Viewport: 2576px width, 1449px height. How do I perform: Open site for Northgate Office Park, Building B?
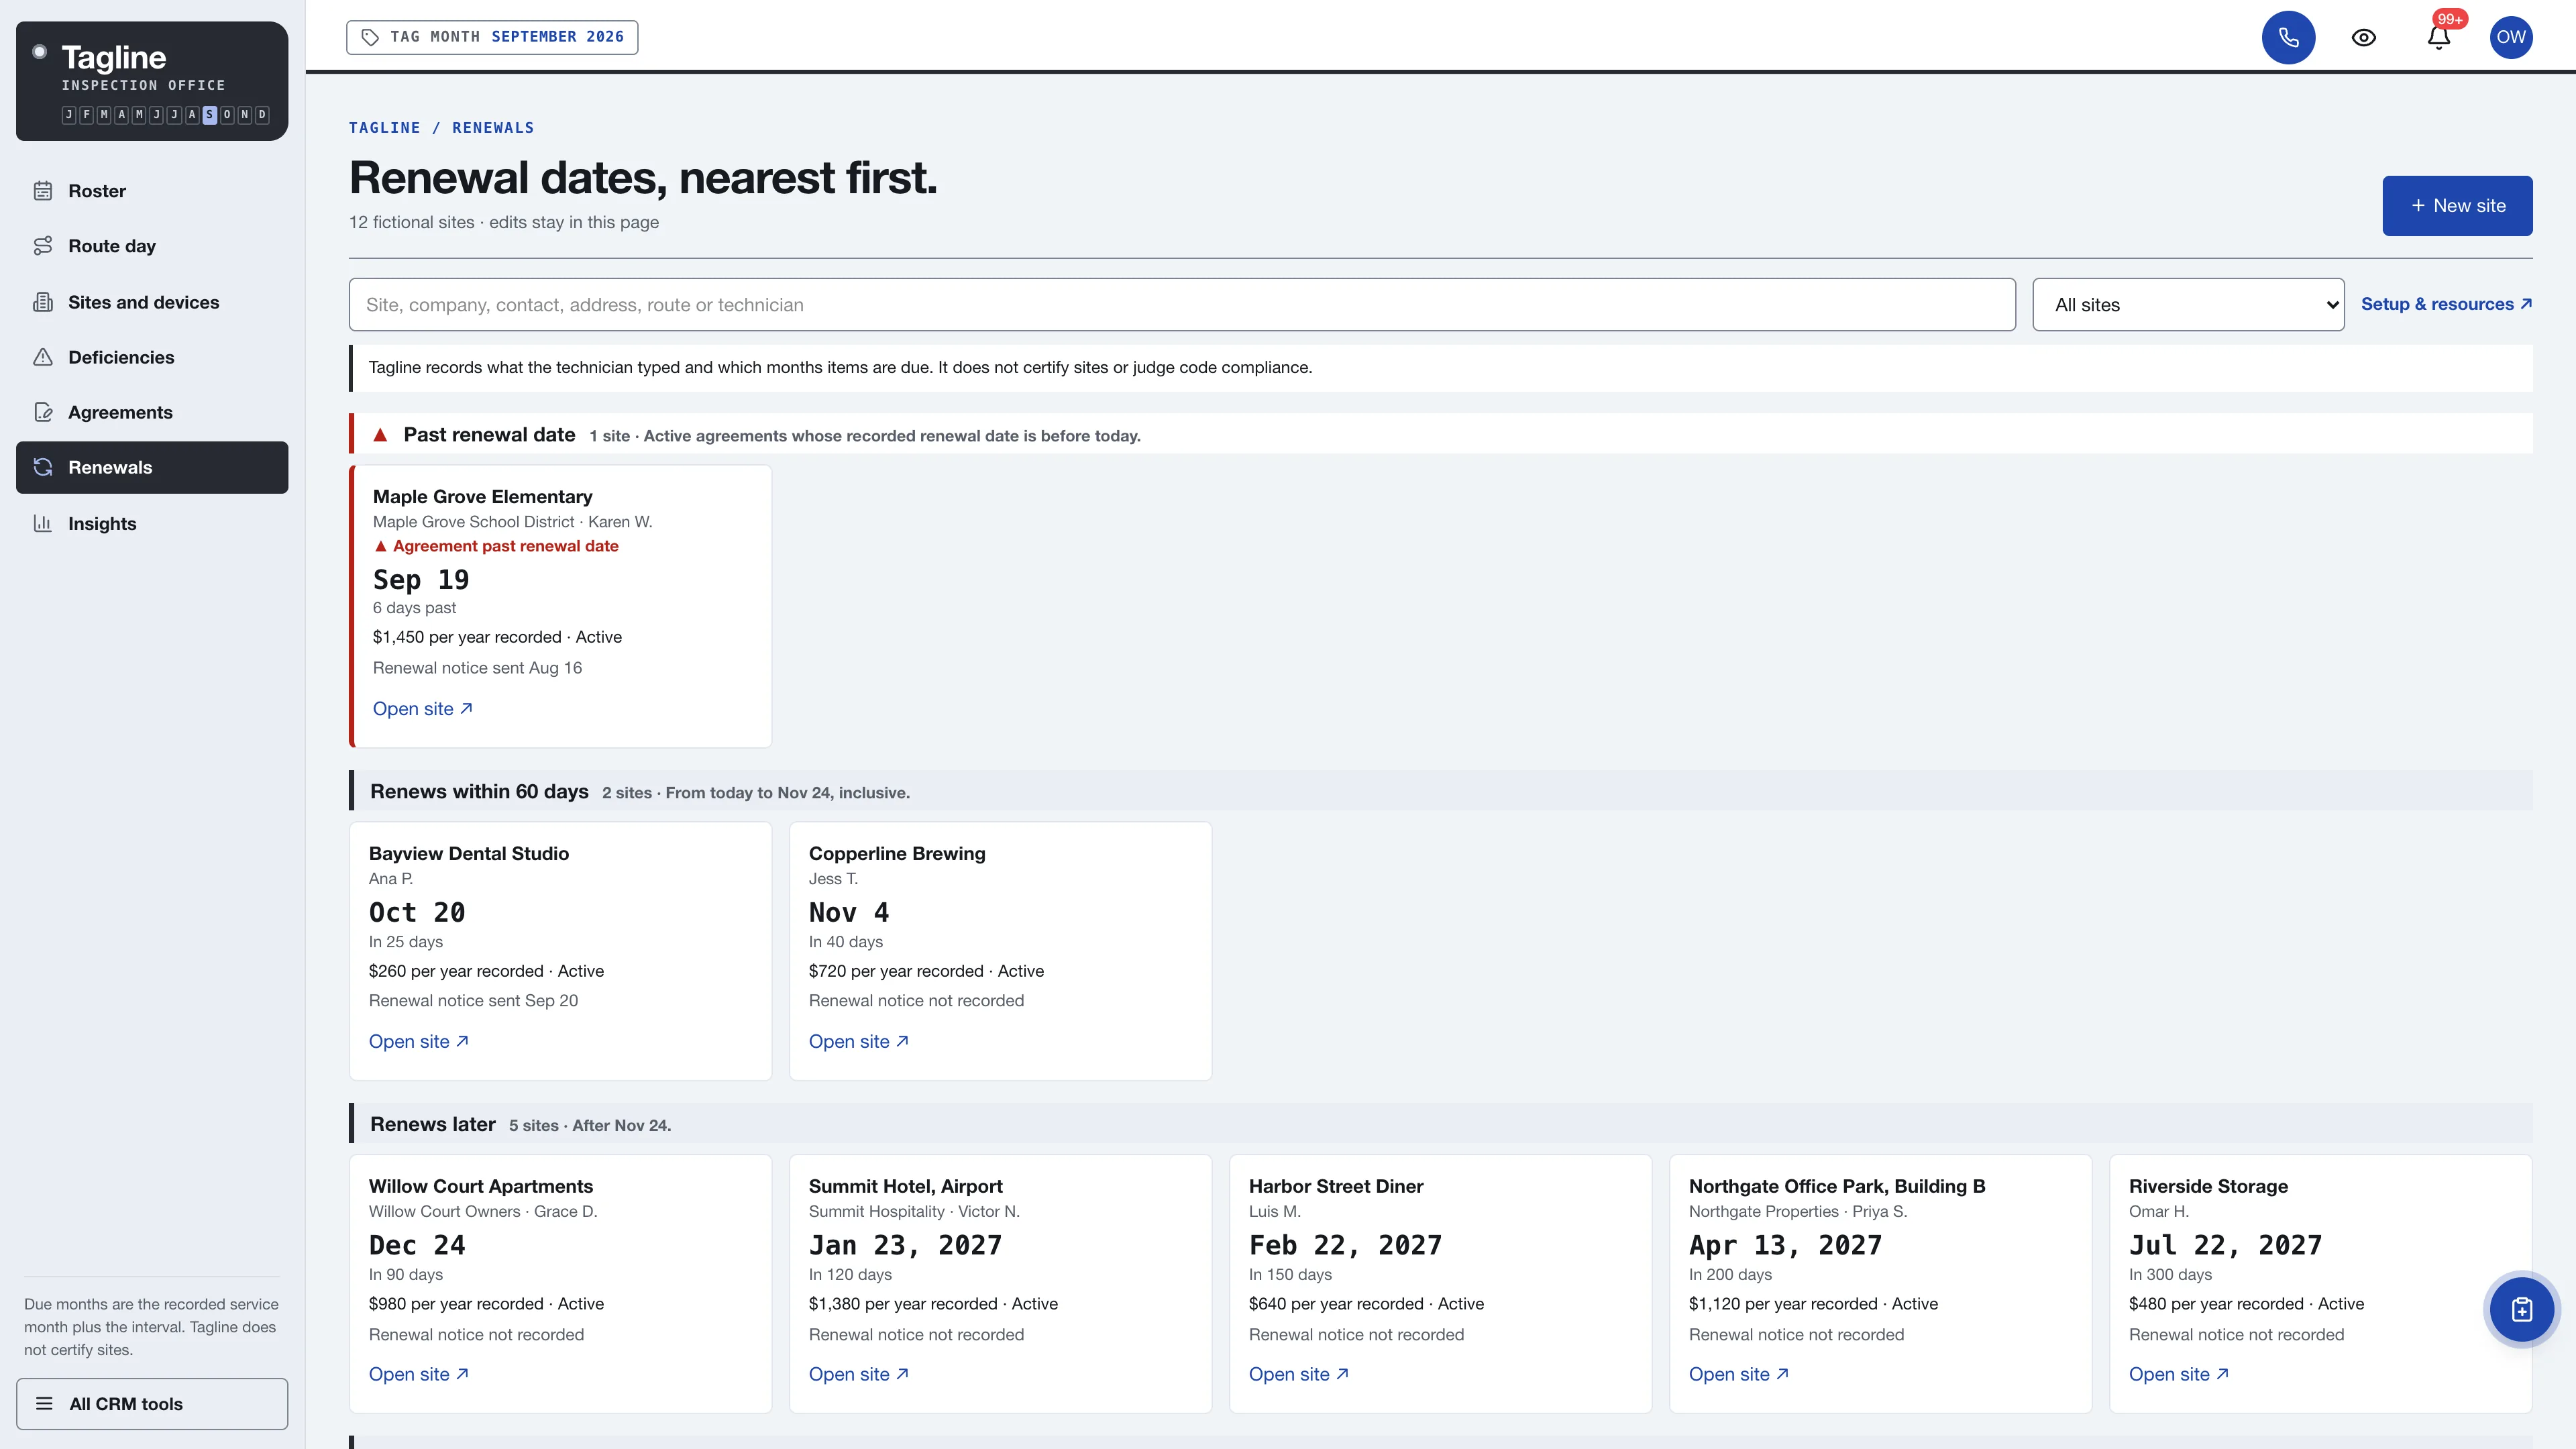click(1738, 1374)
